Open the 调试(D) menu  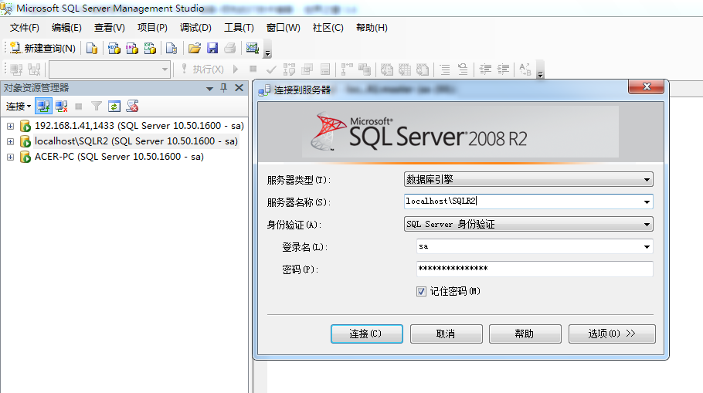tap(195, 28)
